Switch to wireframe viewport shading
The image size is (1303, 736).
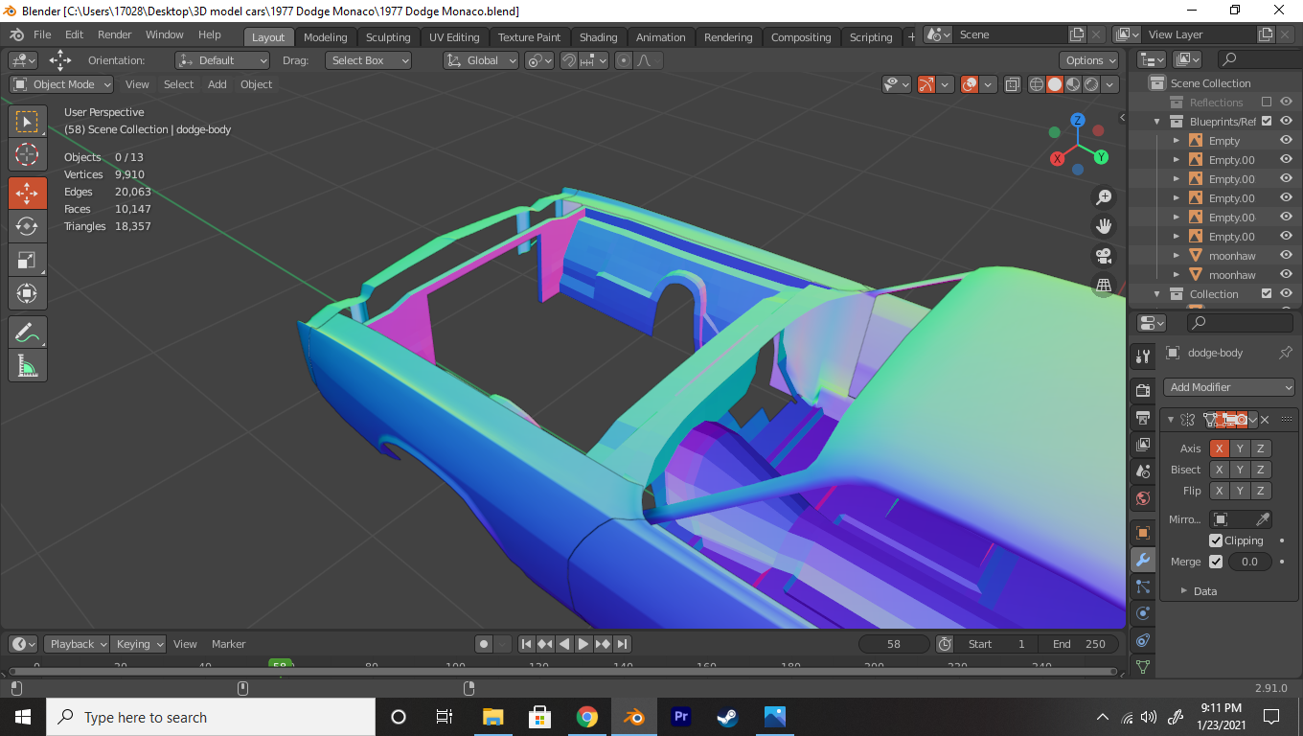tap(1037, 84)
